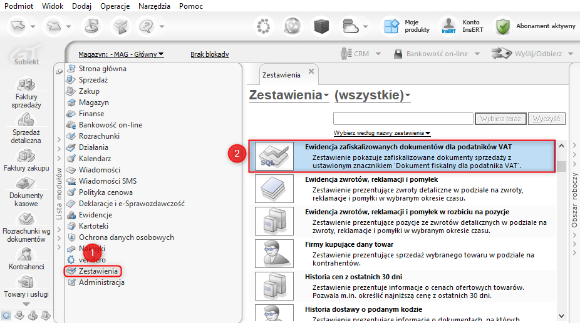Close the Zestawienia tab

[x=311, y=71]
